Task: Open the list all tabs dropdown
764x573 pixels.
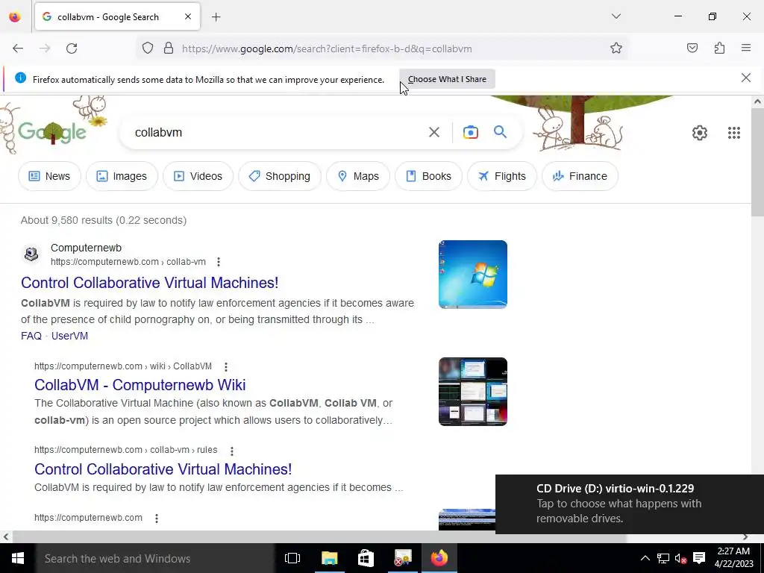Action: point(616,16)
